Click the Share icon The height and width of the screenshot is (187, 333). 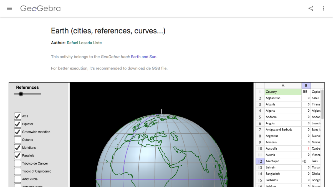pyautogui.click(x=311, y=9)
